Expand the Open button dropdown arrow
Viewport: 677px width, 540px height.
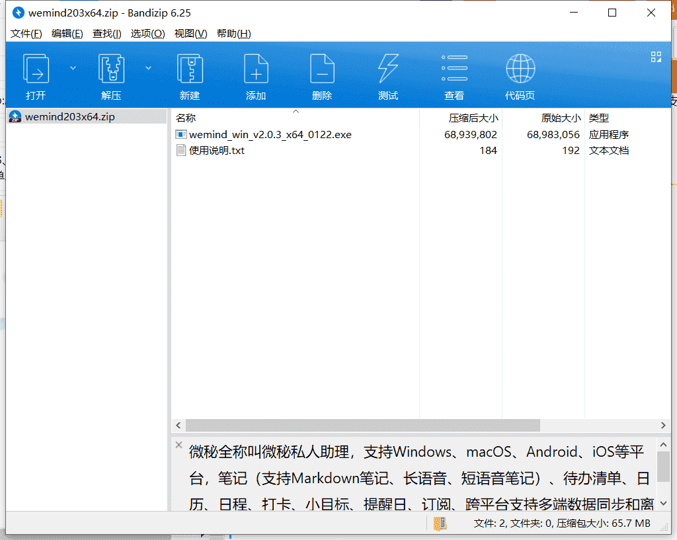tap(73, 68)
